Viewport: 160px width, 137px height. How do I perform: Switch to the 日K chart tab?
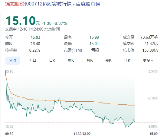(52, 60)
